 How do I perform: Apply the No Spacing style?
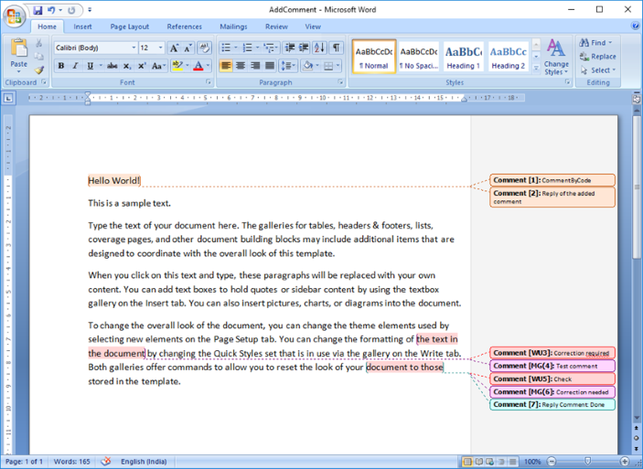tap(419, 57)
